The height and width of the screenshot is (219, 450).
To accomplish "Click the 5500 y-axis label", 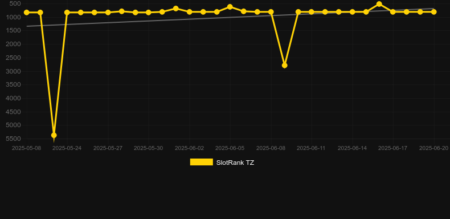I will pyautogui.click(x=14, y=139).
